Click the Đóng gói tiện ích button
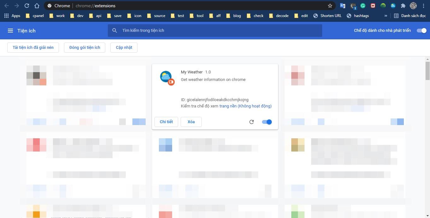The image size is (430, 218). coord(84,48)
